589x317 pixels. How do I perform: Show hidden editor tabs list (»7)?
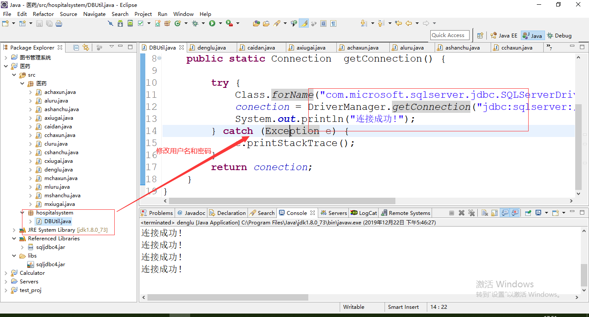coord(549,47)
